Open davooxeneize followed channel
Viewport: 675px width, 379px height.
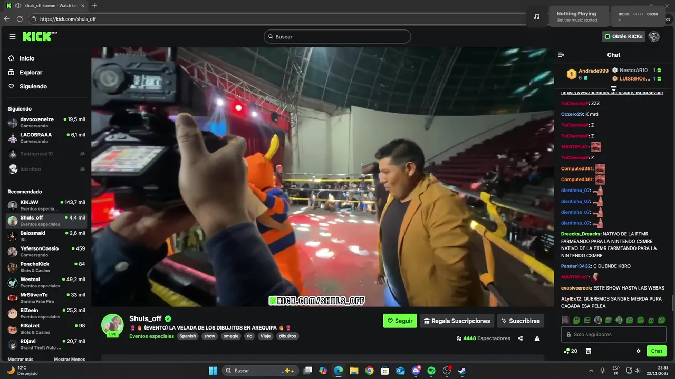click(x=46, y=122)
